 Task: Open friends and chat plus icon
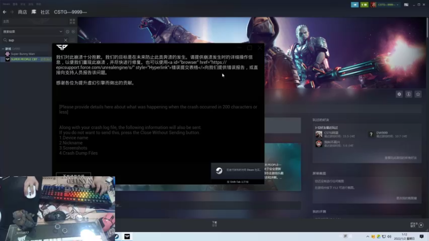pyautogui.click(x=421, y=225)
